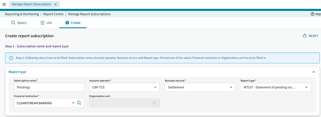Screen dimensions: 321x117
Task: Navigate to Report Centre breadcrumb
Action: (x=53, y=14)
